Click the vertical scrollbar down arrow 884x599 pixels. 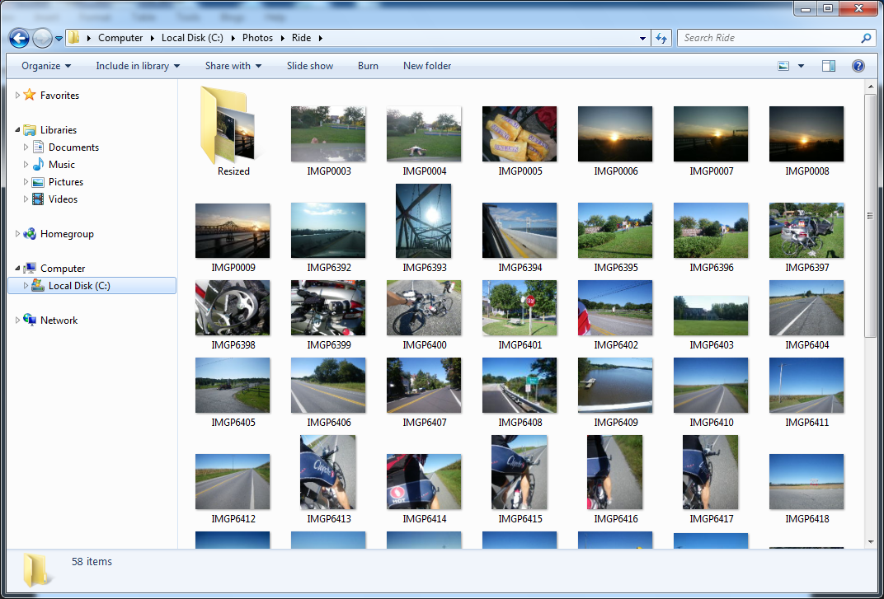coord(871,541)
